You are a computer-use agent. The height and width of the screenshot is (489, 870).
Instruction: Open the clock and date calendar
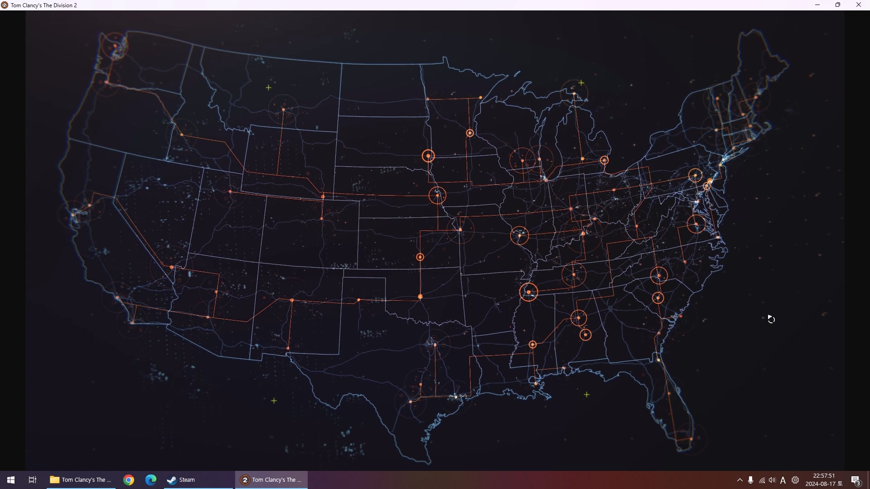(824, 480)
